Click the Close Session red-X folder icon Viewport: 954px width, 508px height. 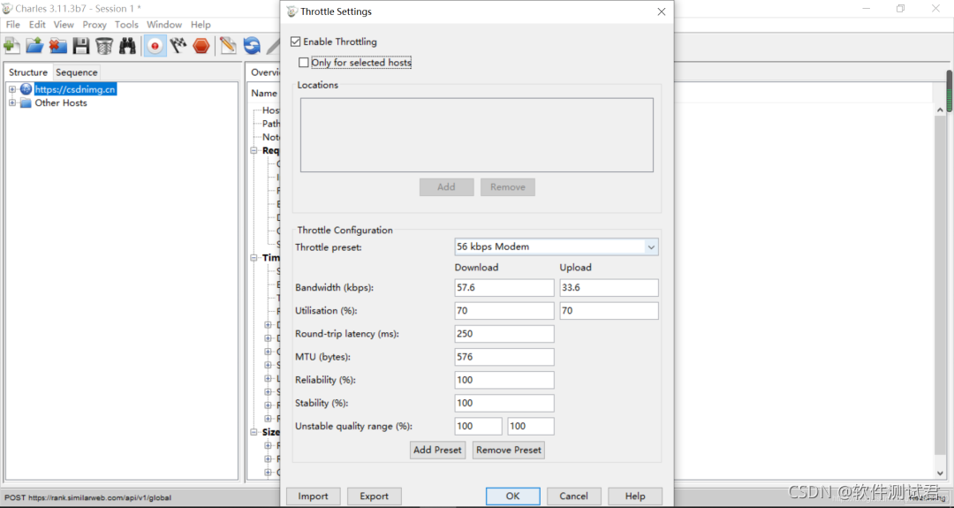click(x=57, y=46)
